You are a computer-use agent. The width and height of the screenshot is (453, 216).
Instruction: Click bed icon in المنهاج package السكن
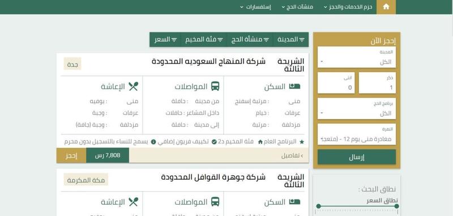click(294, 86)
